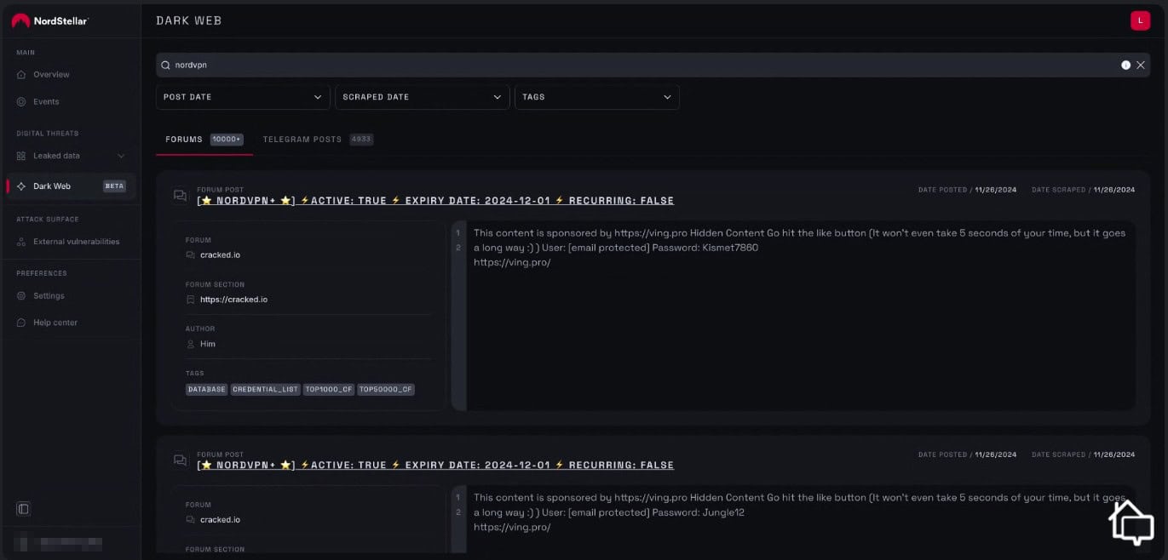This screenshot has width=1168, height=560.
Task: Select the DATABASE tag
Action: (206, 390)
